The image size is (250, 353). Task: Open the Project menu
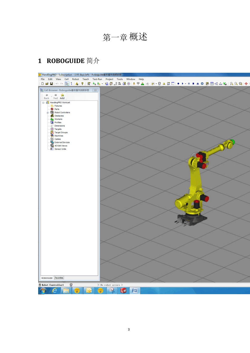point(109,79)
